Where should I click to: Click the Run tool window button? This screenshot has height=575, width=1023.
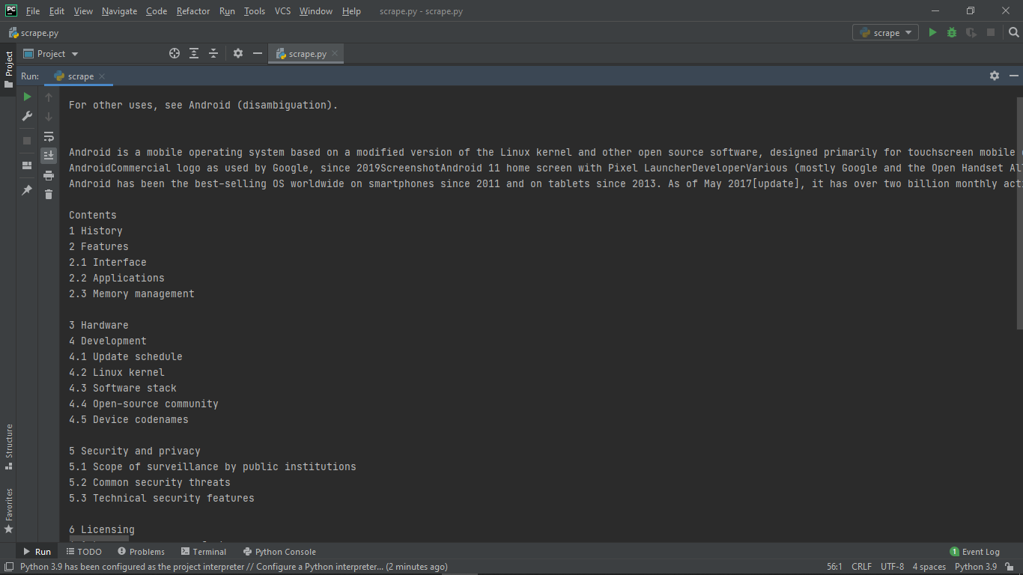pyautogui.click(x=37, y=552)
